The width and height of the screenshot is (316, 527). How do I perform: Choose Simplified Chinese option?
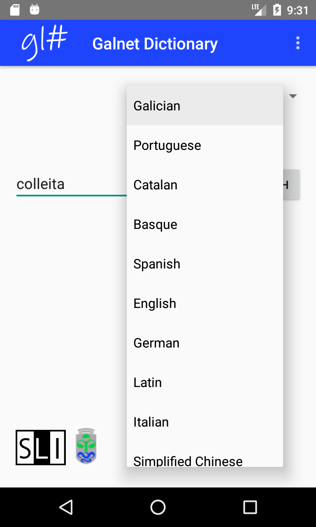click(x=204, y=459)
